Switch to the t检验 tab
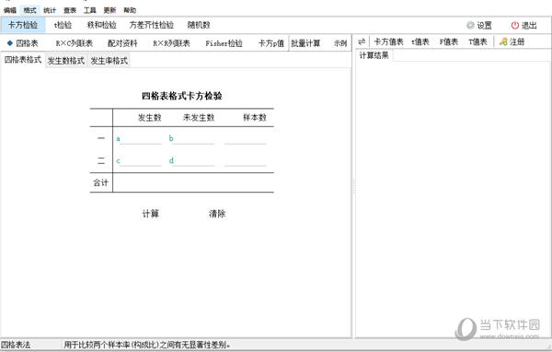Screen dimensions: 552x352 [63, 25]
